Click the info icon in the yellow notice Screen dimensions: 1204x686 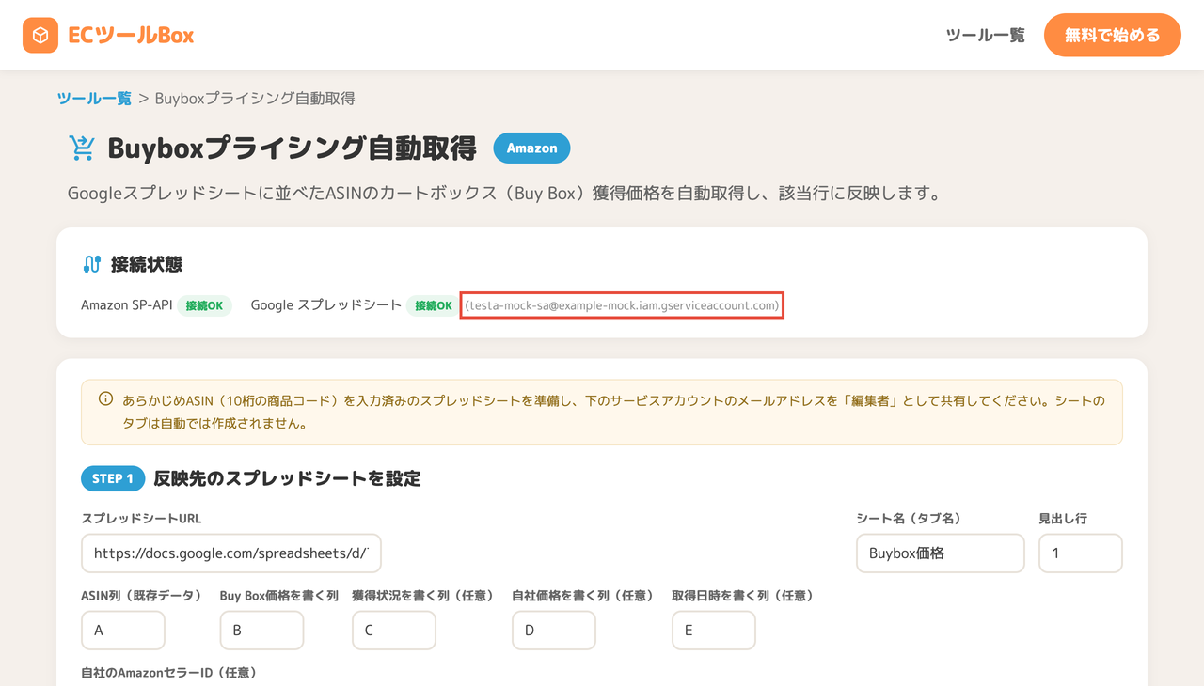pyautogui.click(x=106, y=399)
